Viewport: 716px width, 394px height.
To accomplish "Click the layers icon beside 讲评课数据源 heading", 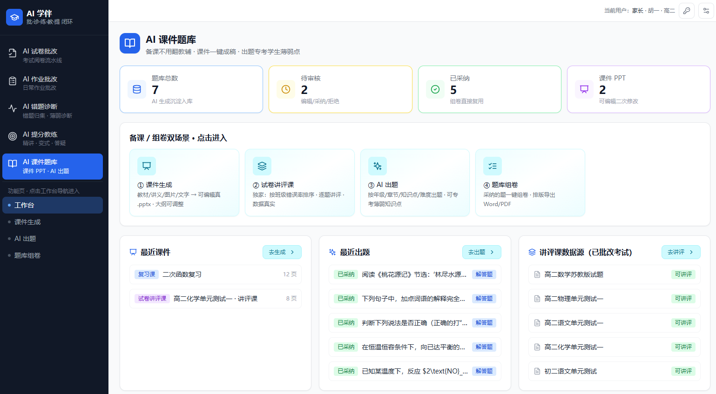I will (532, 252).
